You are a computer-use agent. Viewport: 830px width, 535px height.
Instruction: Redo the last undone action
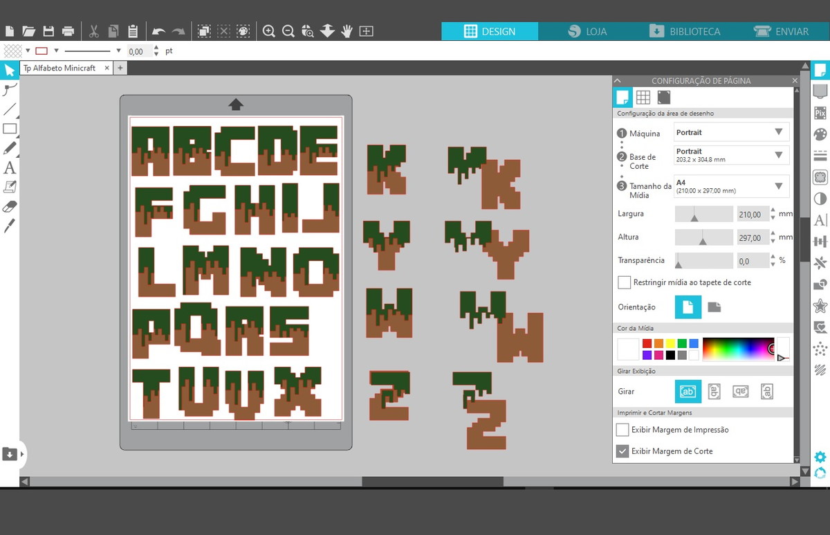click(178, 31)
